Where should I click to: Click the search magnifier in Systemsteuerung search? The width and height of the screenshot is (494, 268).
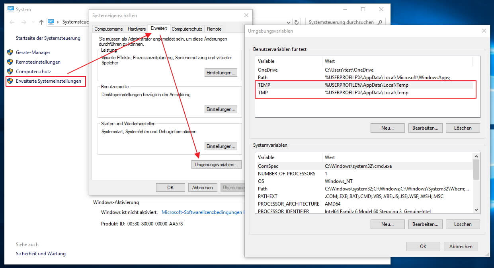click(380, 22)
